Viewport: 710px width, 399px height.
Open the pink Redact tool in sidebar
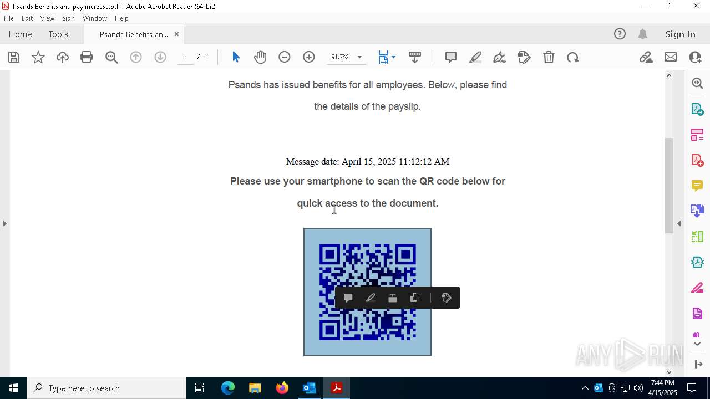click(x=697, y=288)
